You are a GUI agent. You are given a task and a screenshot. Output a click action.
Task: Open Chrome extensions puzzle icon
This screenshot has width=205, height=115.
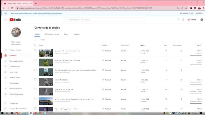click(x=191, y=8)
